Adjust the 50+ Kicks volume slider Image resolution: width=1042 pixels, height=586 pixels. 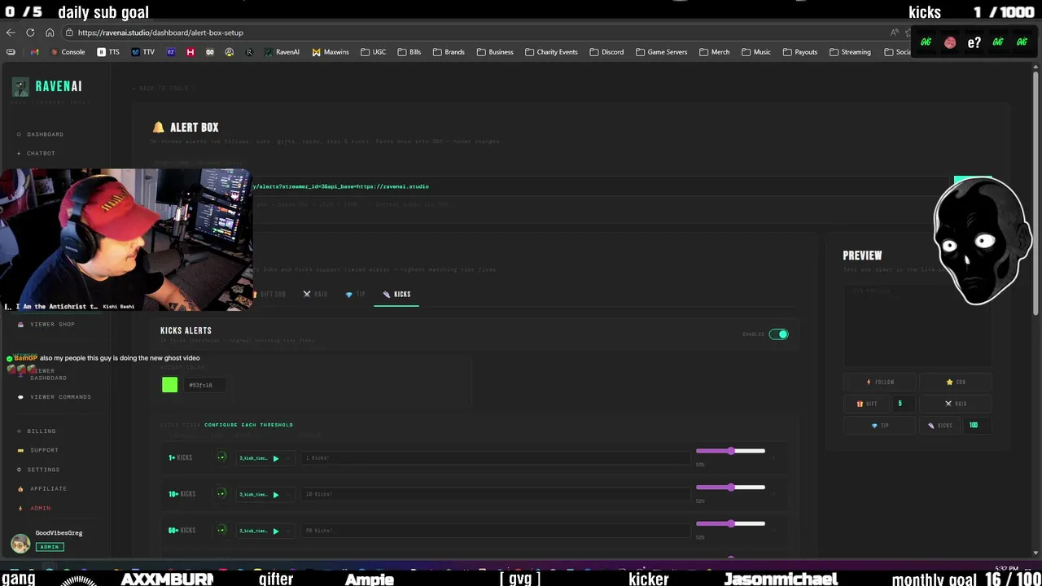pos(730,523)
